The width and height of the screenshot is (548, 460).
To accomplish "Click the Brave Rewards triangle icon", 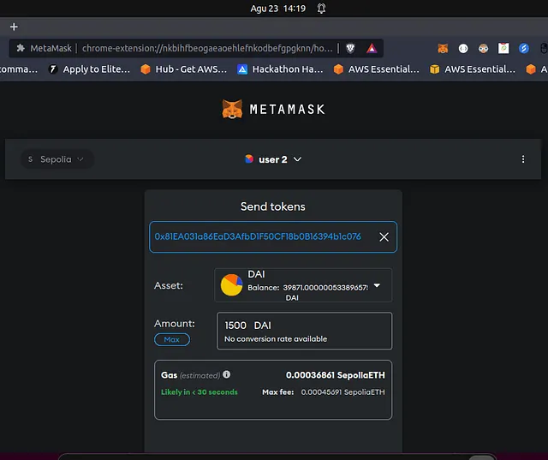I will 372,49.
